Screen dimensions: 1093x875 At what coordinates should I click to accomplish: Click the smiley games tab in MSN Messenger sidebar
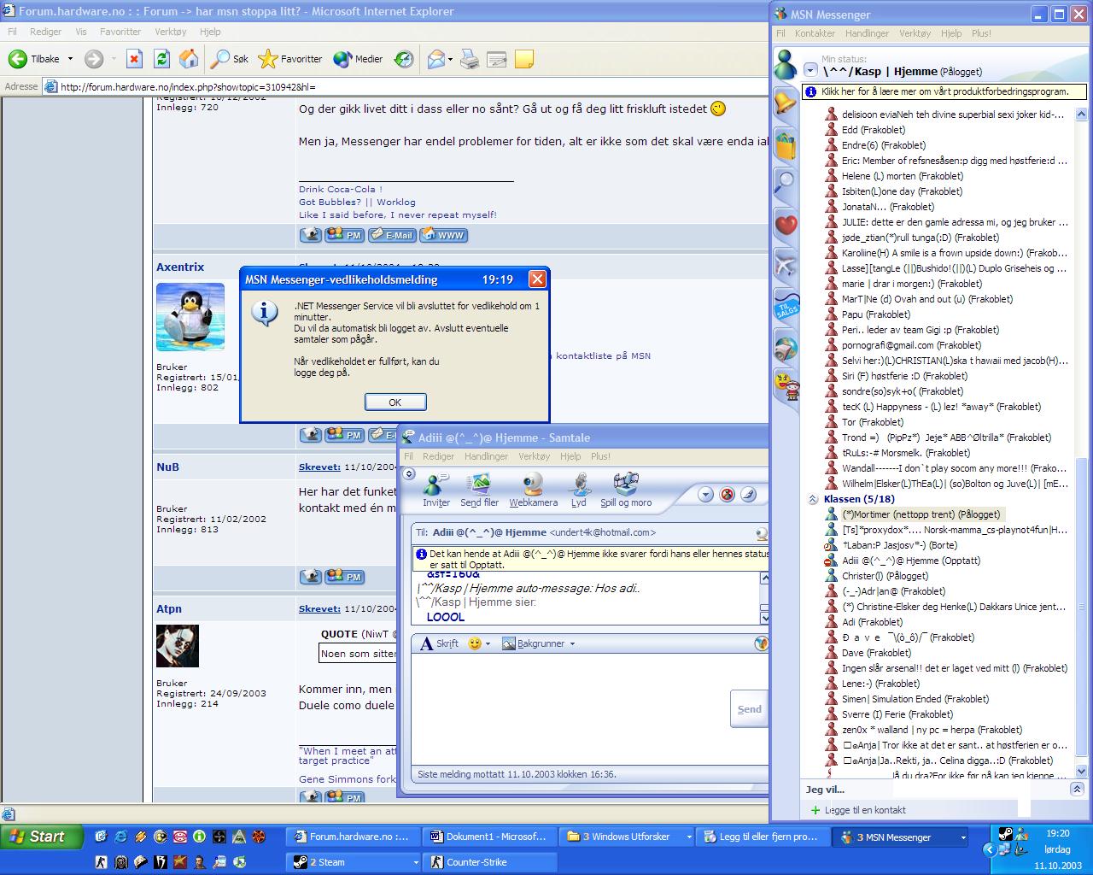pos(785,385)
